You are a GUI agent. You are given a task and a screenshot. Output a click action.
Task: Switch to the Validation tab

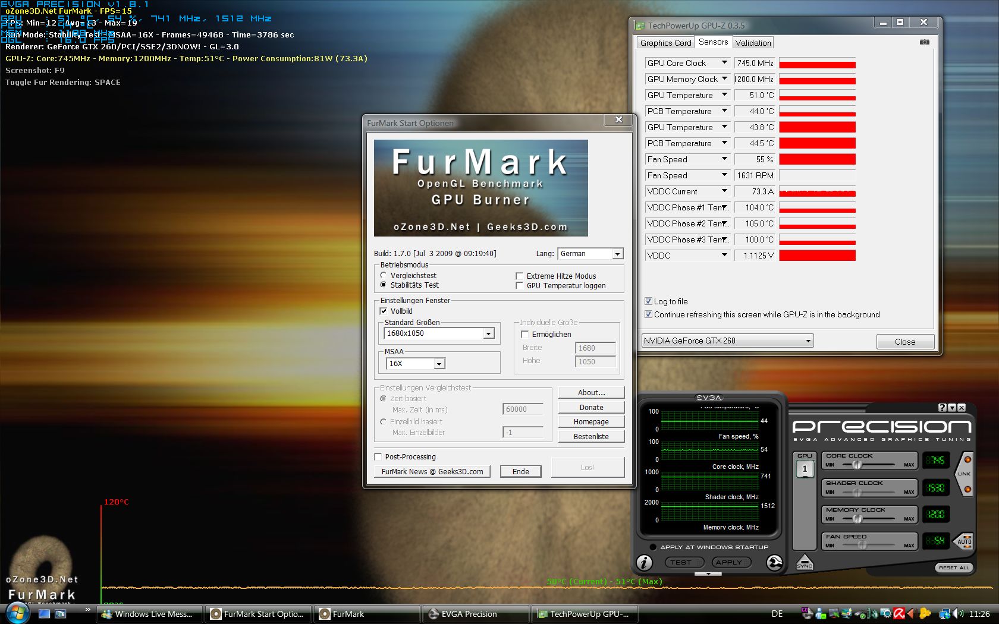point(753,43)
